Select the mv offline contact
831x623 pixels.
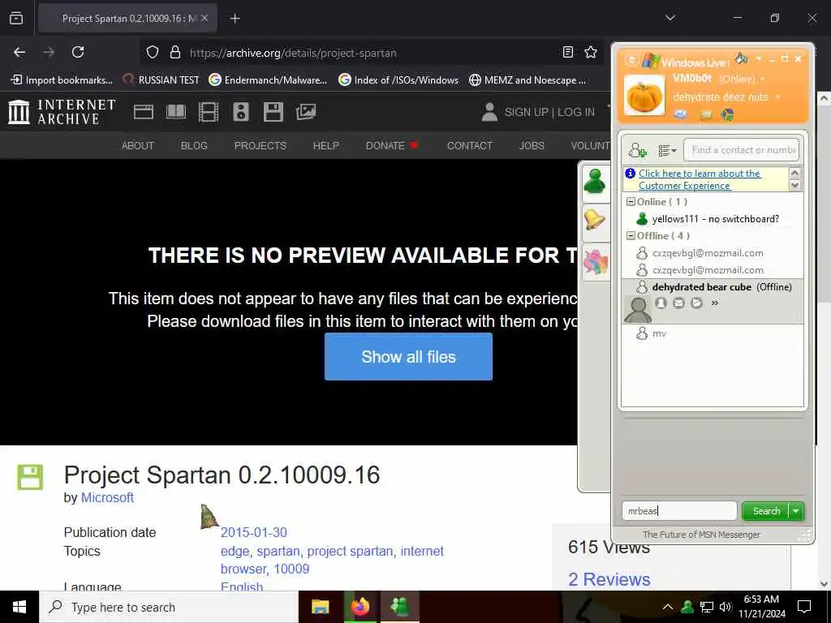(x=659, y=333)
